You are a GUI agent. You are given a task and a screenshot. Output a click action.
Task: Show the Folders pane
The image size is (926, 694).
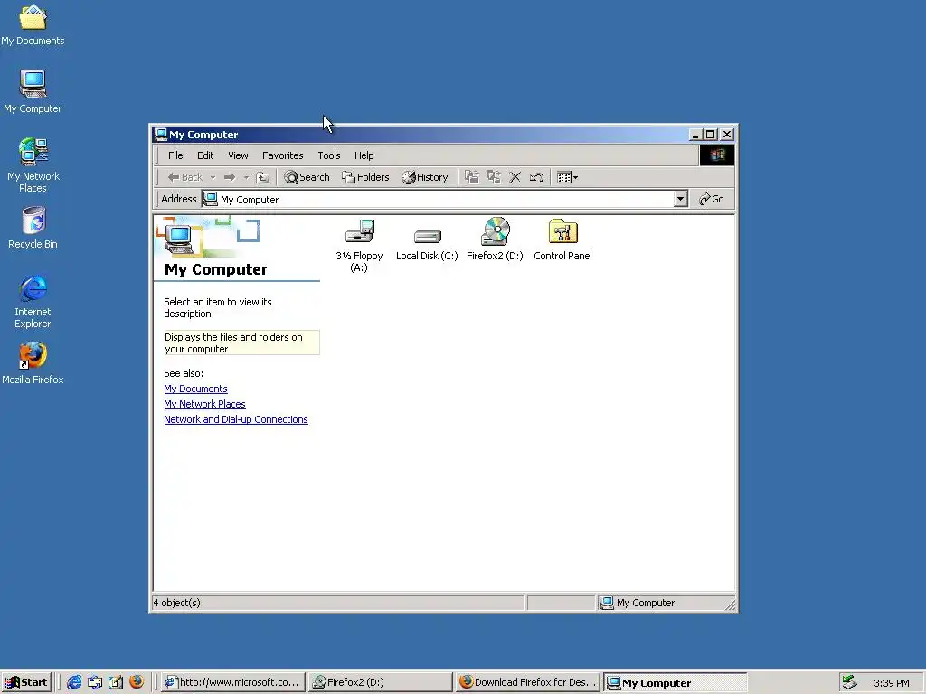365,177
